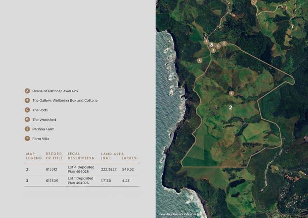Screen dimensions: 308x218
Task: Select map marker E on the aerial photo
Action: tap(232, 93)
